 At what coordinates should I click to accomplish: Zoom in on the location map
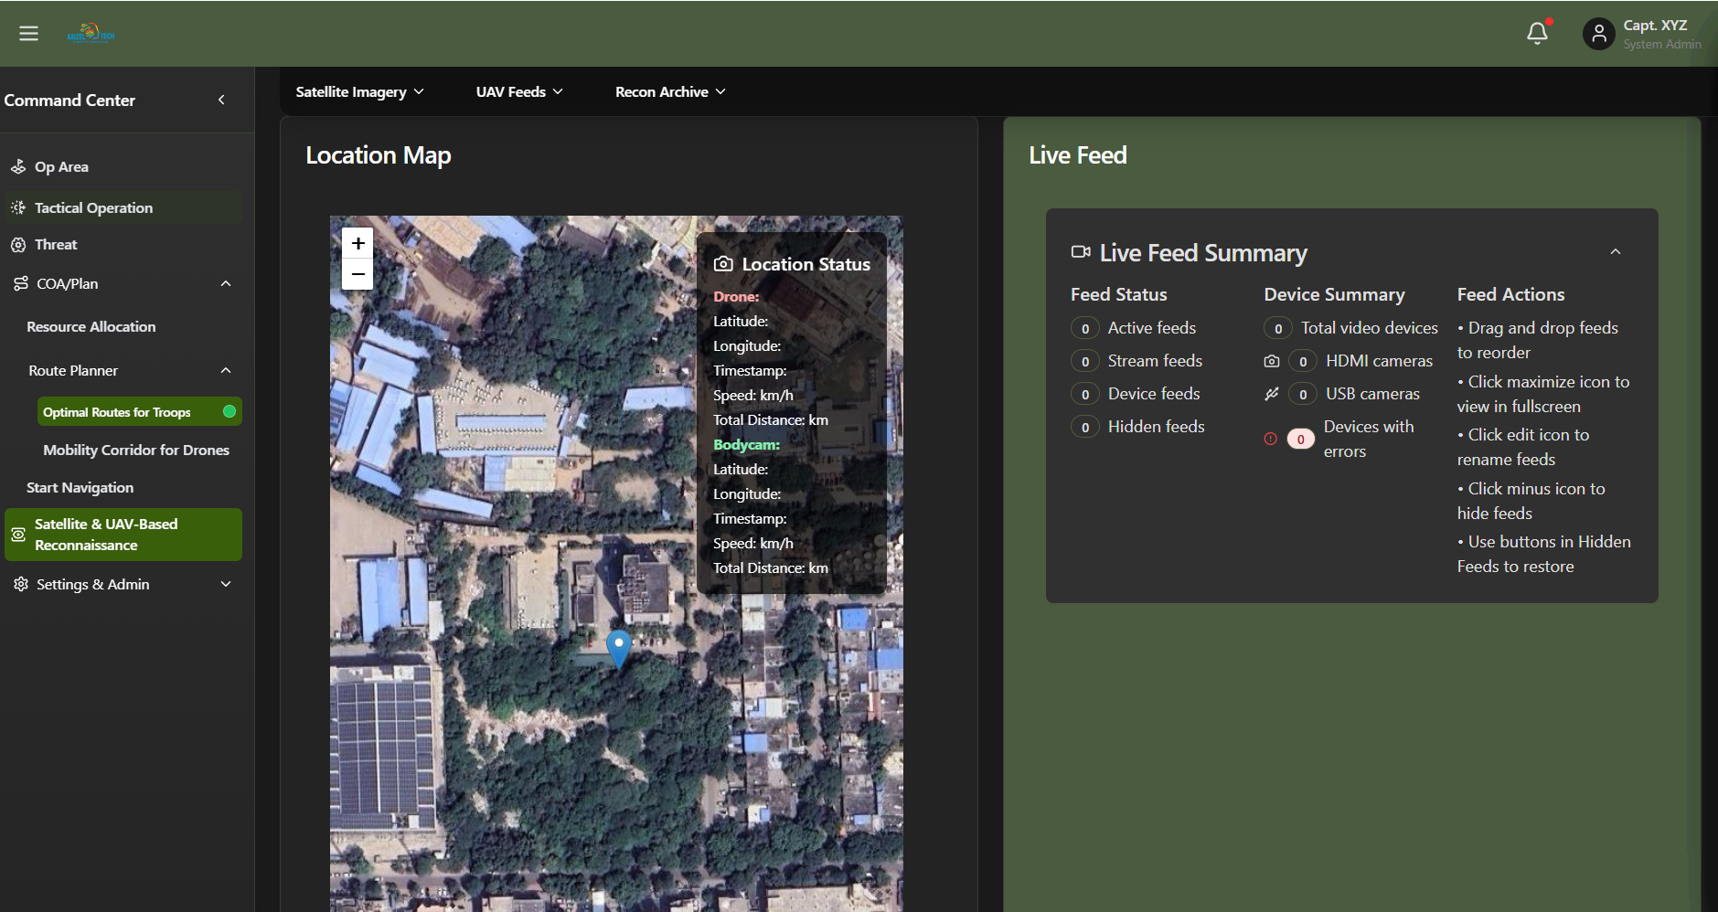(x=357, y=243)
